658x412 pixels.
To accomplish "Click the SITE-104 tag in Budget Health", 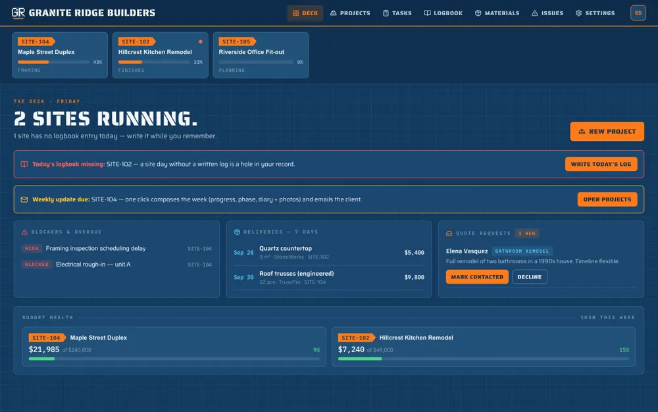I will (x=47, y=338).
